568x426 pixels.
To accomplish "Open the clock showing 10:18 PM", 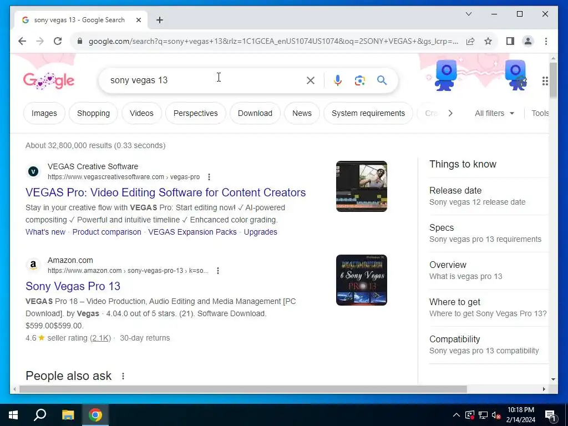I will 520,415.
